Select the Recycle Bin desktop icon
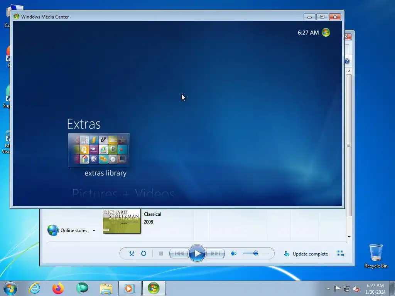 point(376,256)
